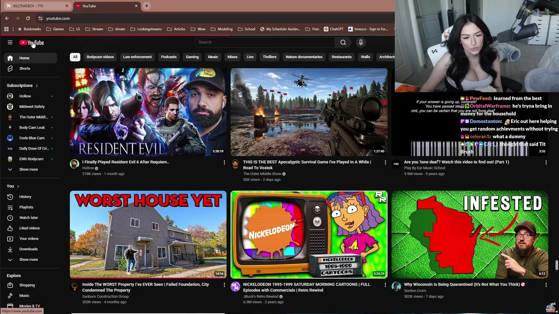Open a new browser tab

[x=147, y=6]
